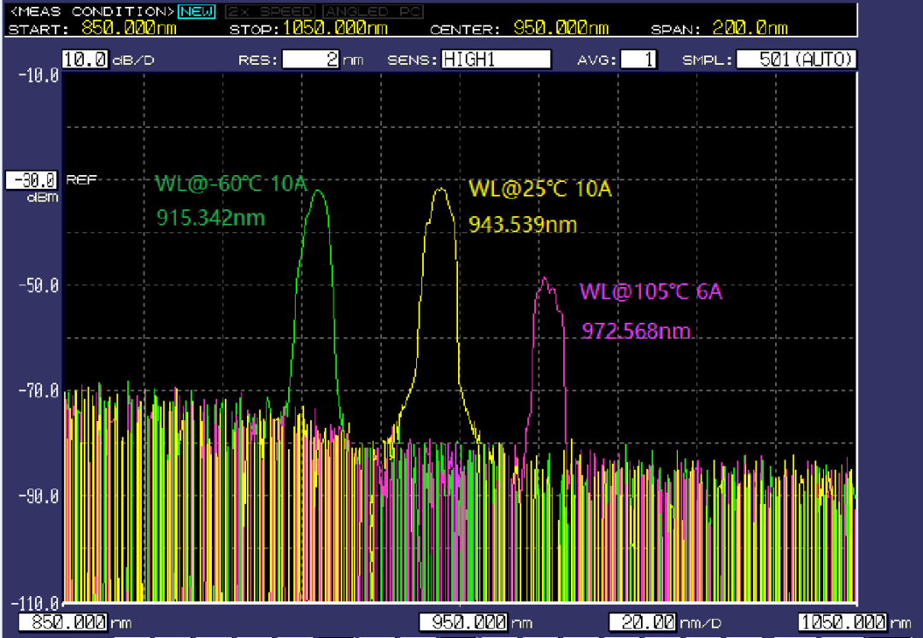Edit the 20.00 nm/D division field
Image resolution: width=923 pixels, height=638 pixels.
tap(643, 622)
